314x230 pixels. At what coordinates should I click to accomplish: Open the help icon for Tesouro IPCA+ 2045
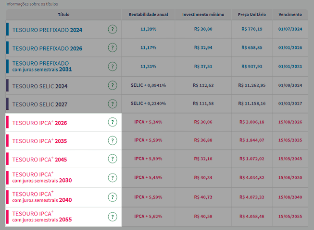(113, 159)
